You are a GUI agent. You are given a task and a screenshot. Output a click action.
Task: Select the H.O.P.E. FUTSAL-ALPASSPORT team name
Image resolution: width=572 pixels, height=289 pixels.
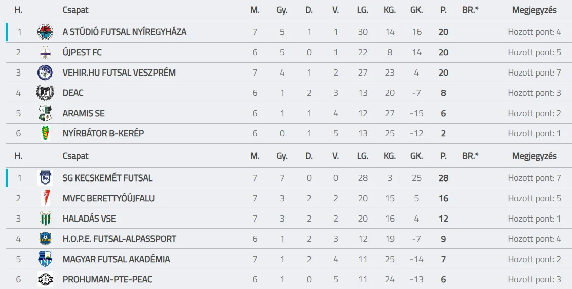coord(119,239)
